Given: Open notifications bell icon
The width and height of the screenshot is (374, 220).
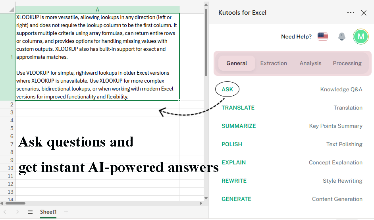Looking at the screenshot, I should (x=342, y=37).
